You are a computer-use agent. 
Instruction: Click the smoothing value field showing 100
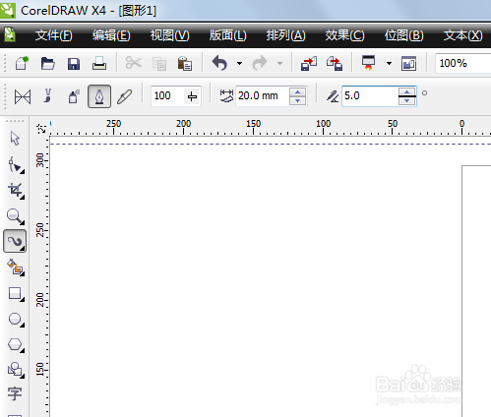167,96
